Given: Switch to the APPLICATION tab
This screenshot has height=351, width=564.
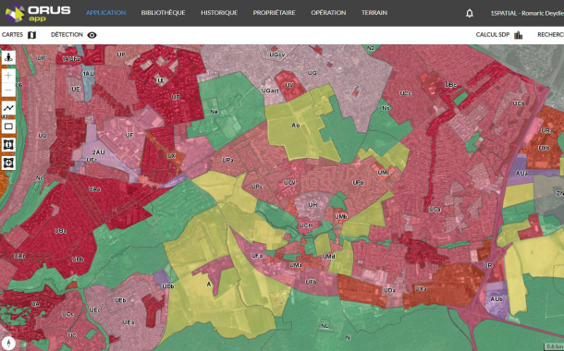Looking at the screenshot, I should pos(105,13).
